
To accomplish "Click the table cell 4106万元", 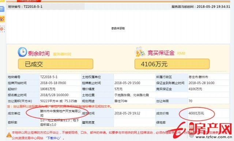I will pyautogui.click(x=195, y=89).
